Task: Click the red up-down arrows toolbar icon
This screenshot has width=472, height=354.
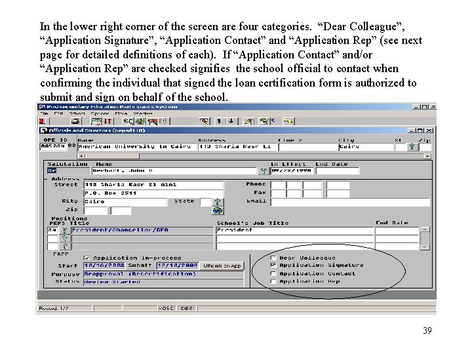Action: point(108,121)
